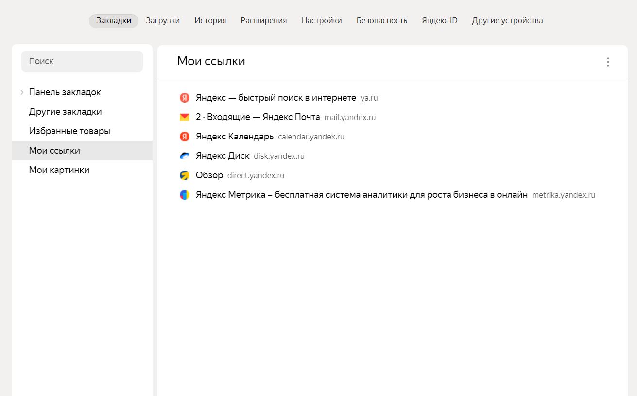Image resolution: width=637 pixels, height=396 pixels.
Task: Open the История tab
Action: pyautogui.click(x=210, y=20)
